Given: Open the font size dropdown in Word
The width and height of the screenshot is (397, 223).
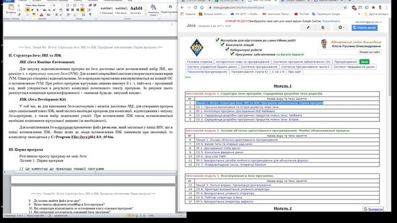Looking at the screenshot, I should (62, 6).
